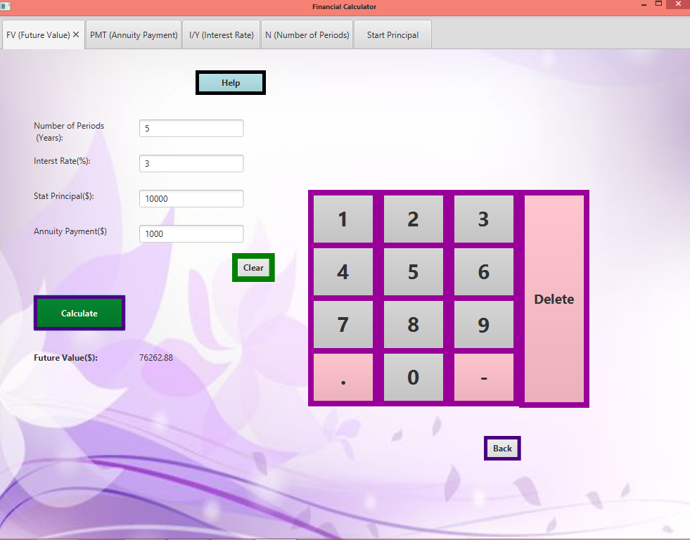Tap keypad digit 8
This screenshot has height=540, width=690.
pos(413,325)
